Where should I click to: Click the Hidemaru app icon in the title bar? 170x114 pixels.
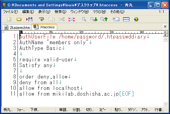click(x=4, y=5)
